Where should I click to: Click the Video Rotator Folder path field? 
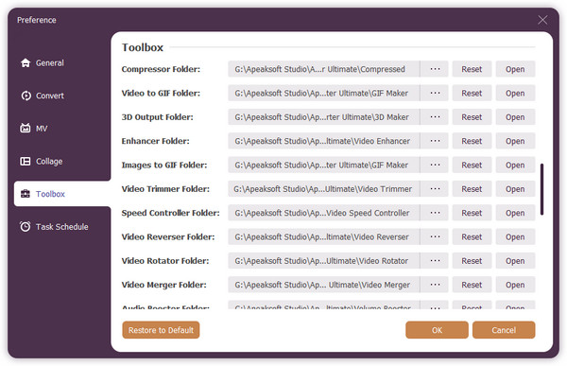pos(324,261)
